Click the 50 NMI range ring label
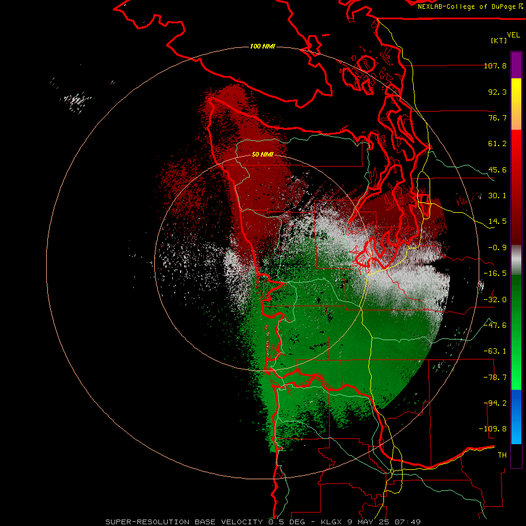 262,154
